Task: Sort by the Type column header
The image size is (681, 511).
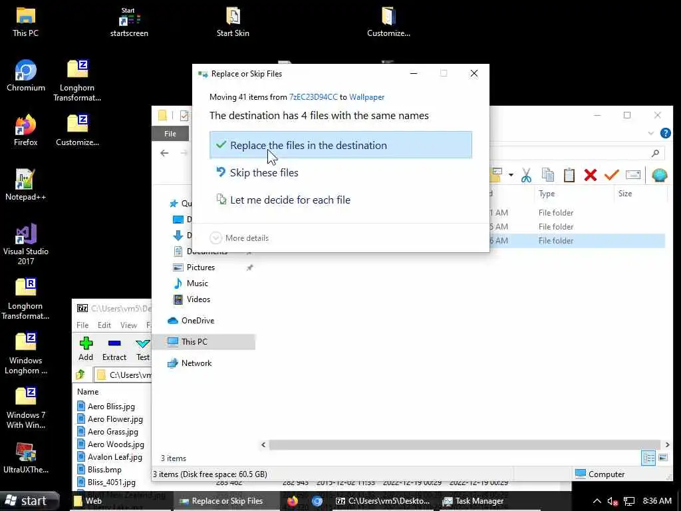Action: point(547,194)
